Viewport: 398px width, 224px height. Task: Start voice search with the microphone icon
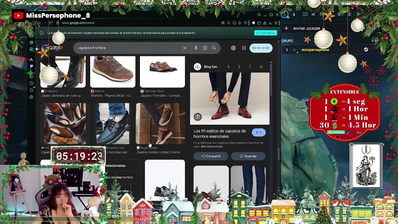tap(196, 48)
